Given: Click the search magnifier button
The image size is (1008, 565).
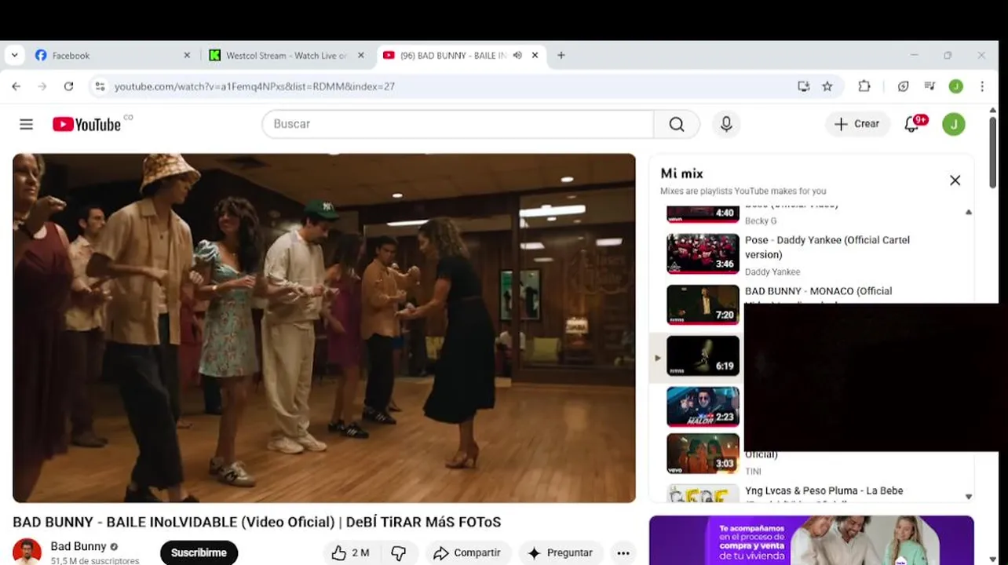Looking at the screenshot, I should [x=677, y=124].
